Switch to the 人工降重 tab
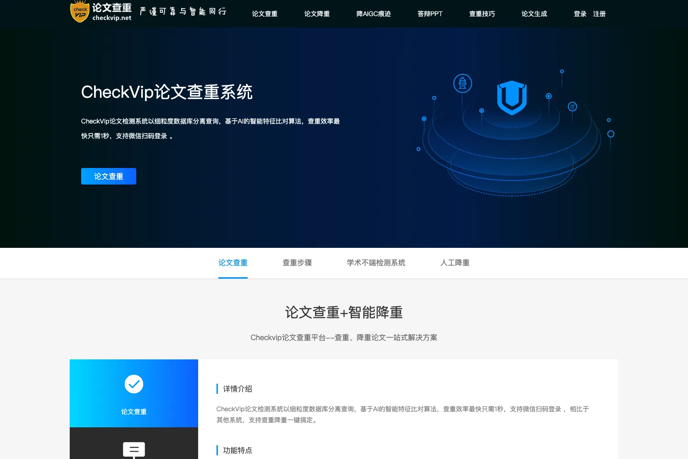 455,263
